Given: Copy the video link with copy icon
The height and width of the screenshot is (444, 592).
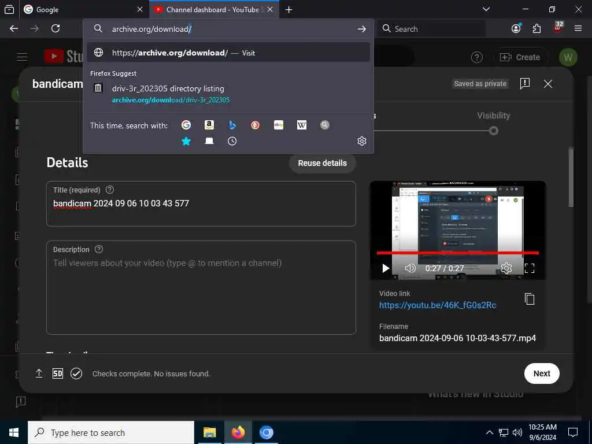Looking at the screenshot, I should click(530, 299).
